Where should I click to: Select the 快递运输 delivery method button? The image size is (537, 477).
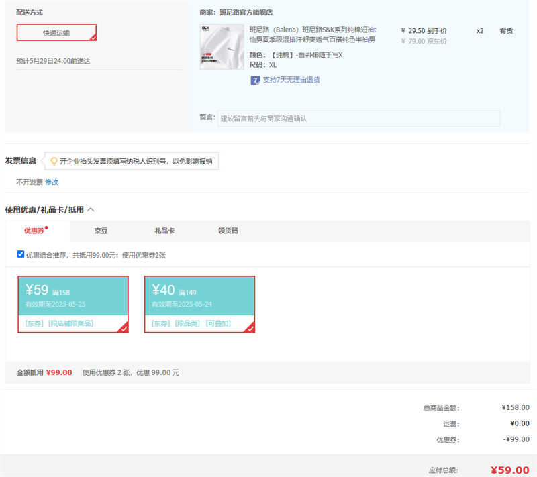point(56,33)
